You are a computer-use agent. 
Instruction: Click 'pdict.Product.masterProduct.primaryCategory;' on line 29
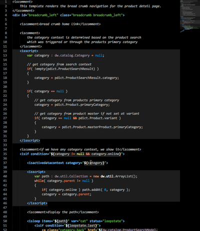point(102,127)
